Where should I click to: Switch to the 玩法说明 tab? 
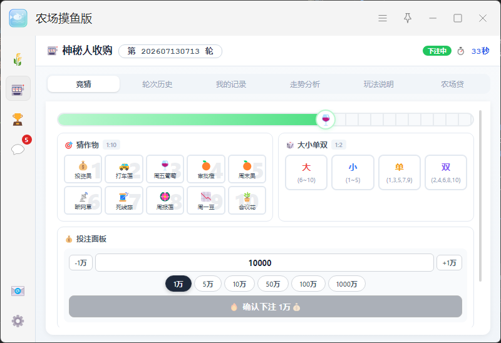click(x=379, y=84)
